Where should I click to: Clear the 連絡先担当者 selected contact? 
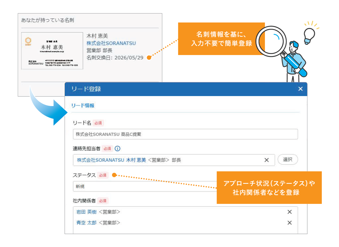267,160
